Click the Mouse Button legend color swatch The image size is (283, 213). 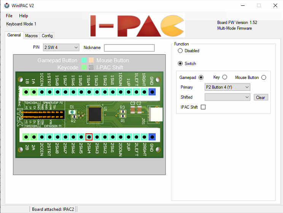click(x=91, y=60)
